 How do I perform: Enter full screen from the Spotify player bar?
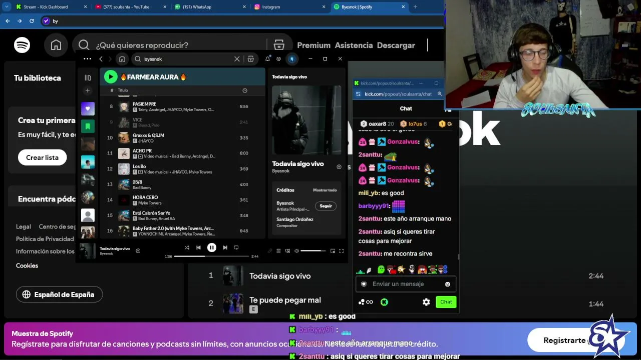point(342,251)
